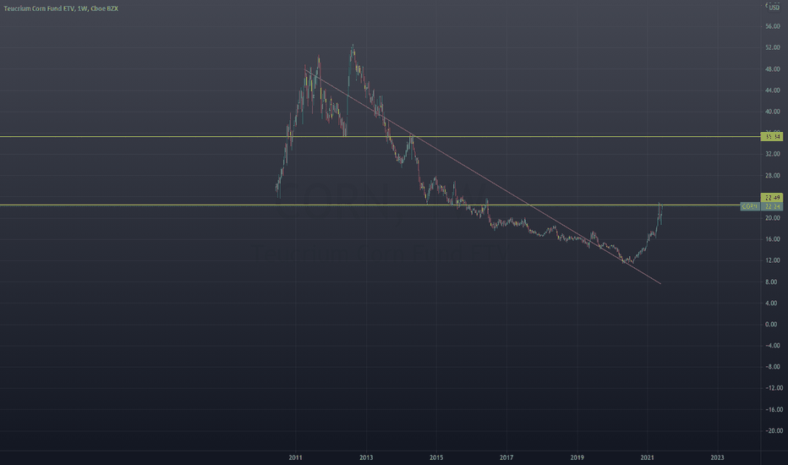Click the 2017 time axis label
The image size is (788, 465).
506,457
